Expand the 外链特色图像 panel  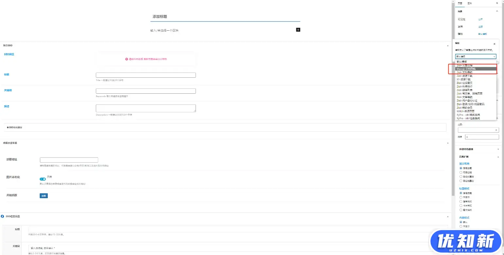coord(498,149)
